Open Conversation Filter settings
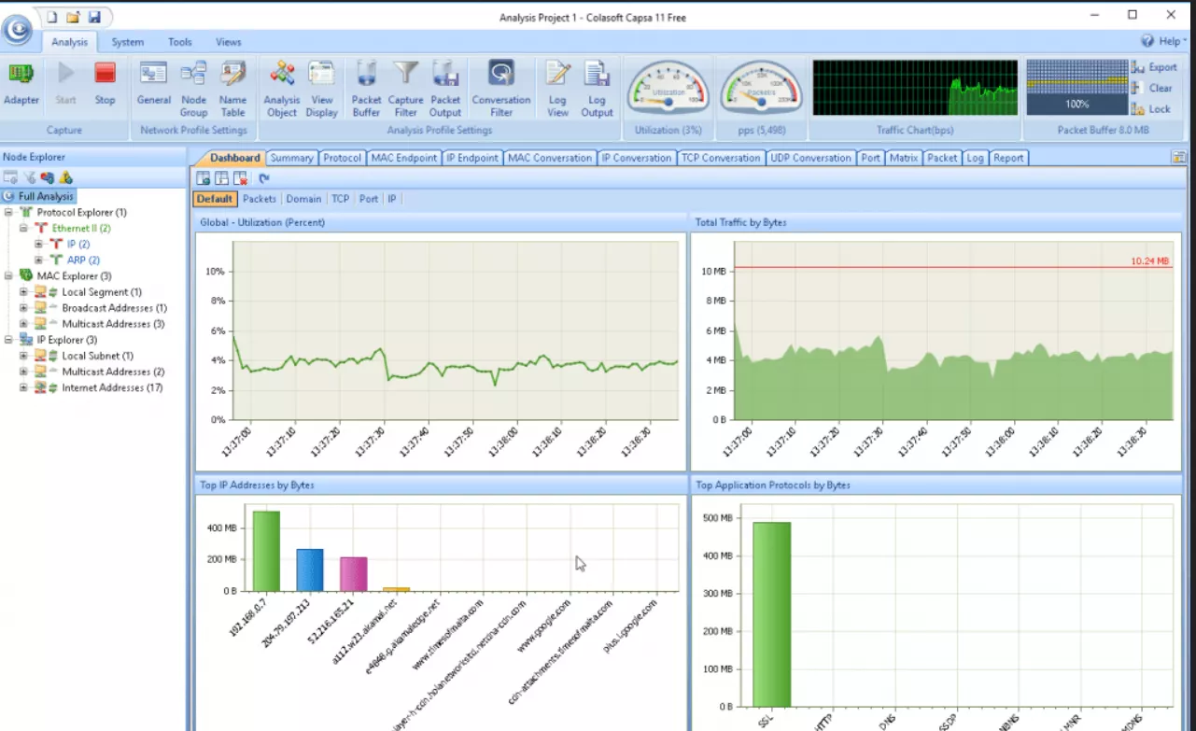 click(x=501, y=90)
